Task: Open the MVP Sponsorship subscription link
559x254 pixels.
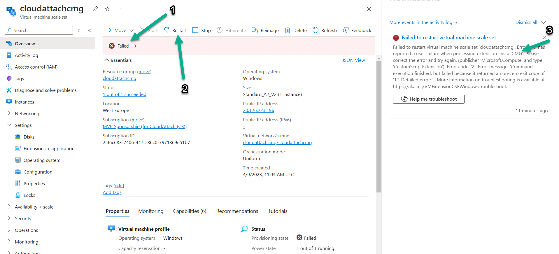Action: click(x=145, y=126)
